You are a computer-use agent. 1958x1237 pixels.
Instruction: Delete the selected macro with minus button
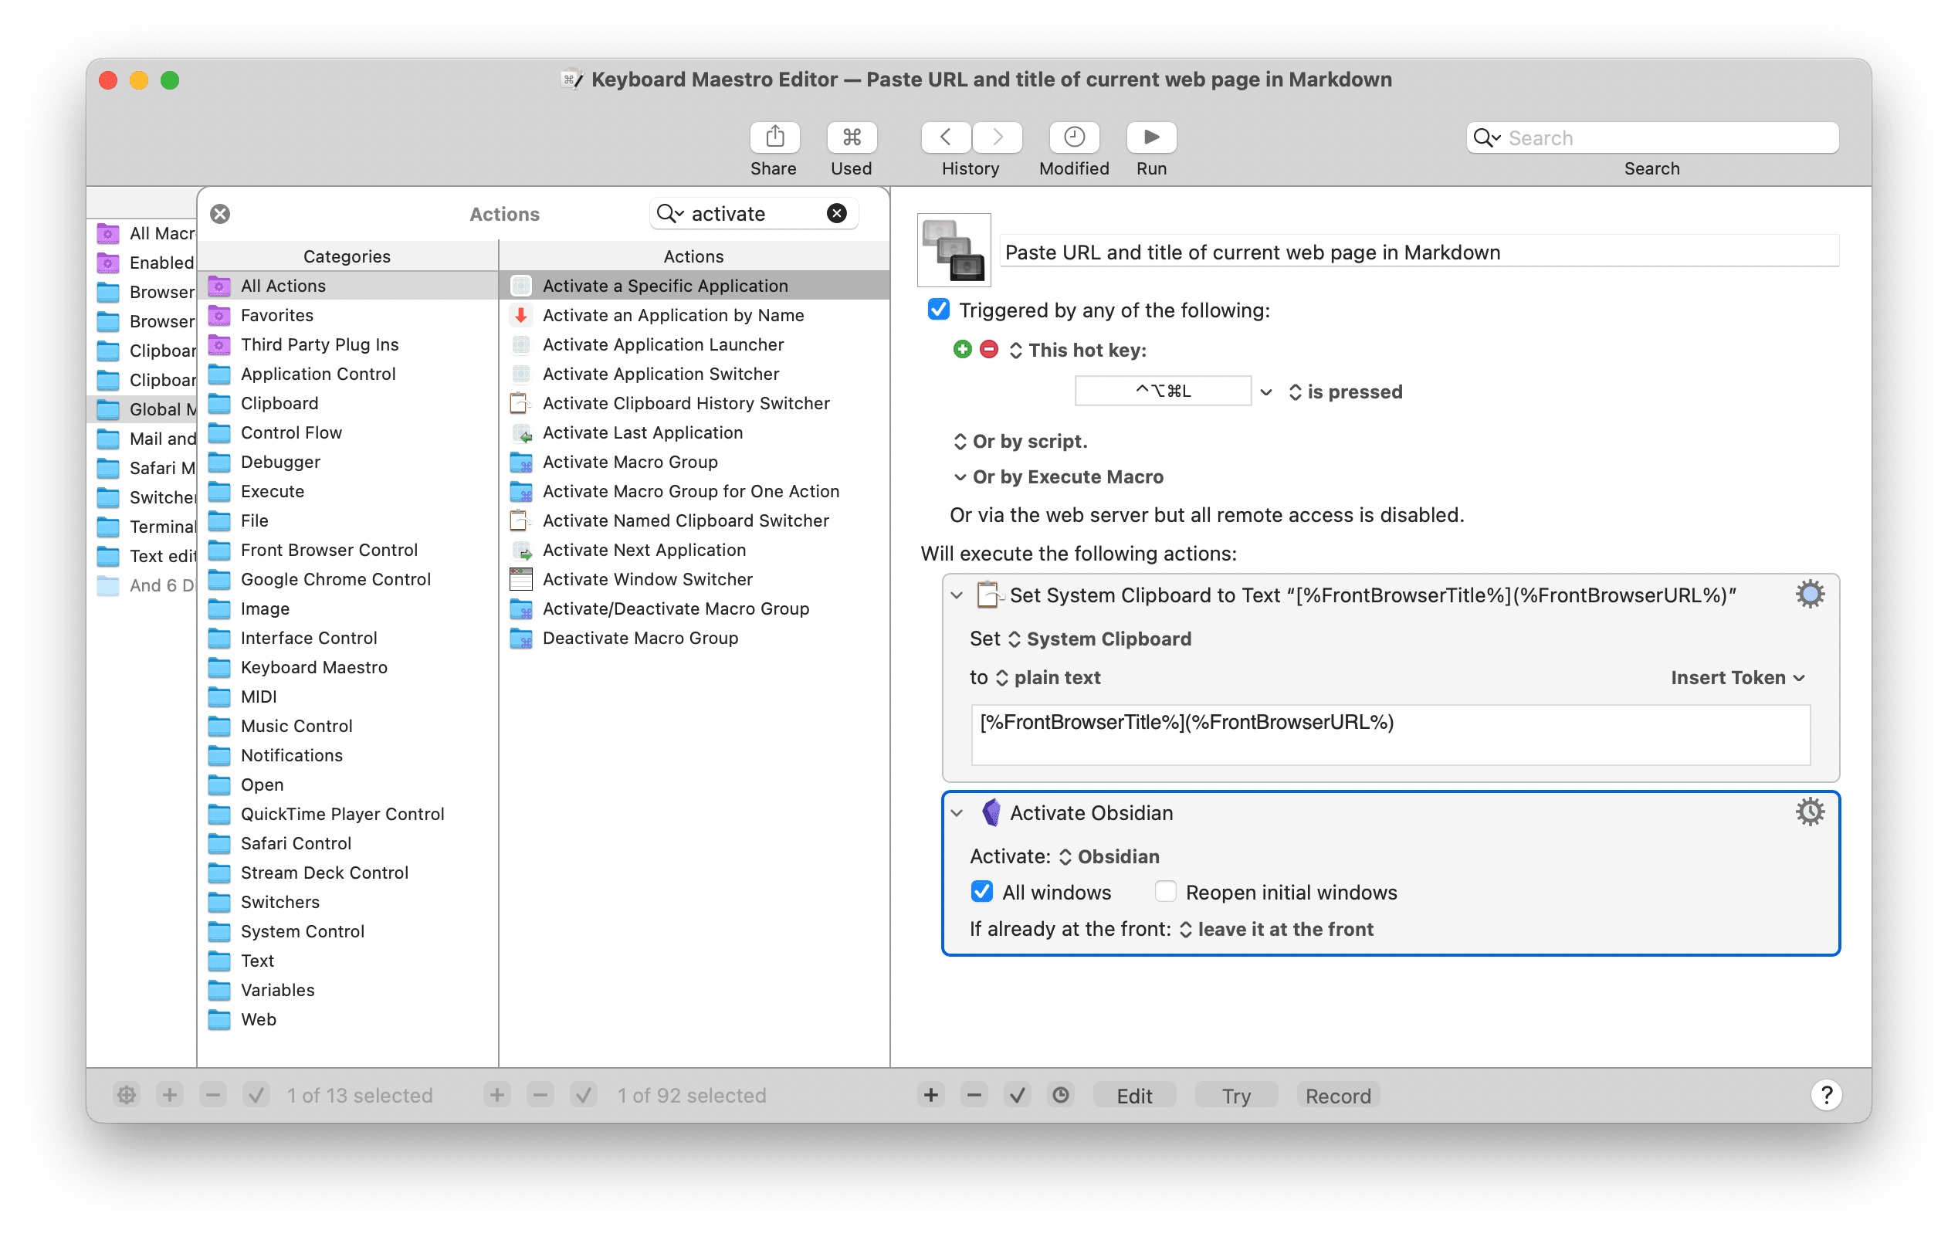[540, 1095]
